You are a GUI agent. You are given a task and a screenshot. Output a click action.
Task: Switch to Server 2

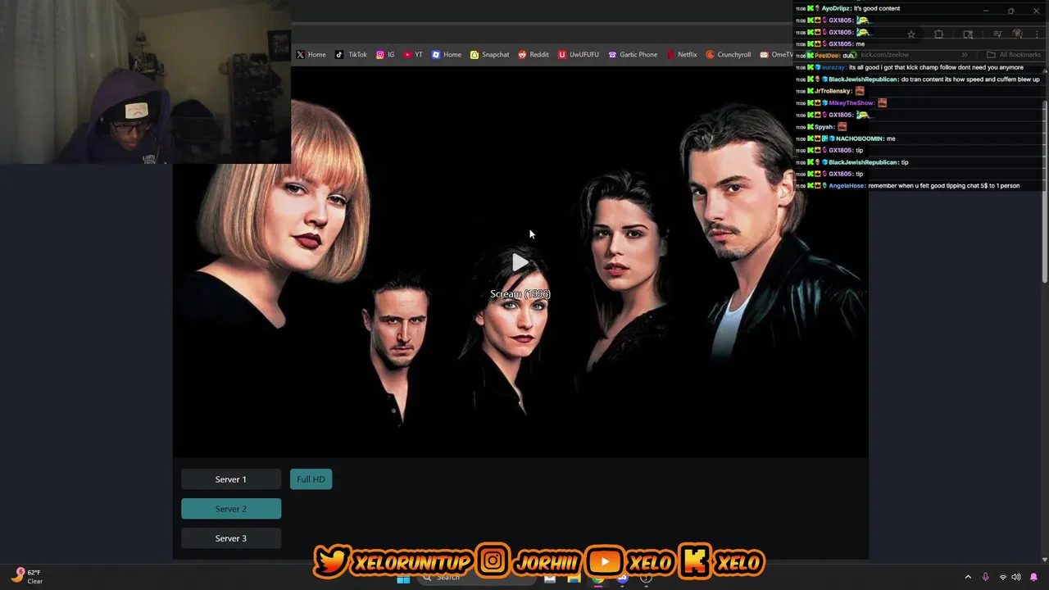click(231, 509)
